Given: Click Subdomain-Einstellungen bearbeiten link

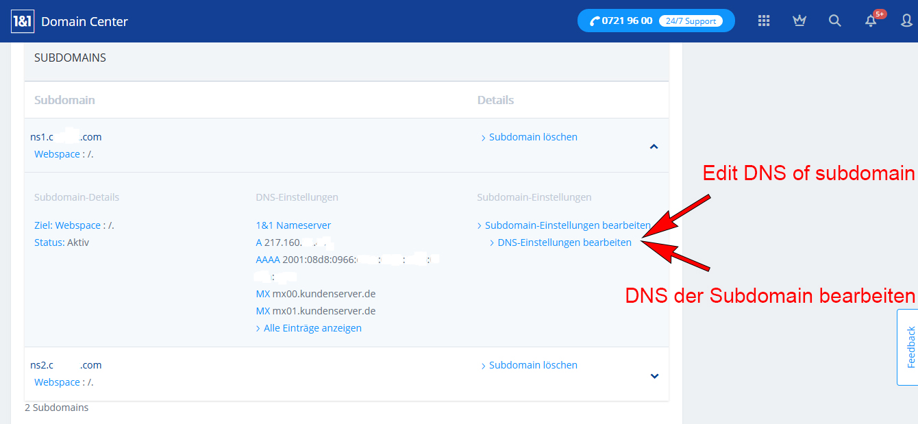Looking at the screenshot, I should click(x=567, y=225).
